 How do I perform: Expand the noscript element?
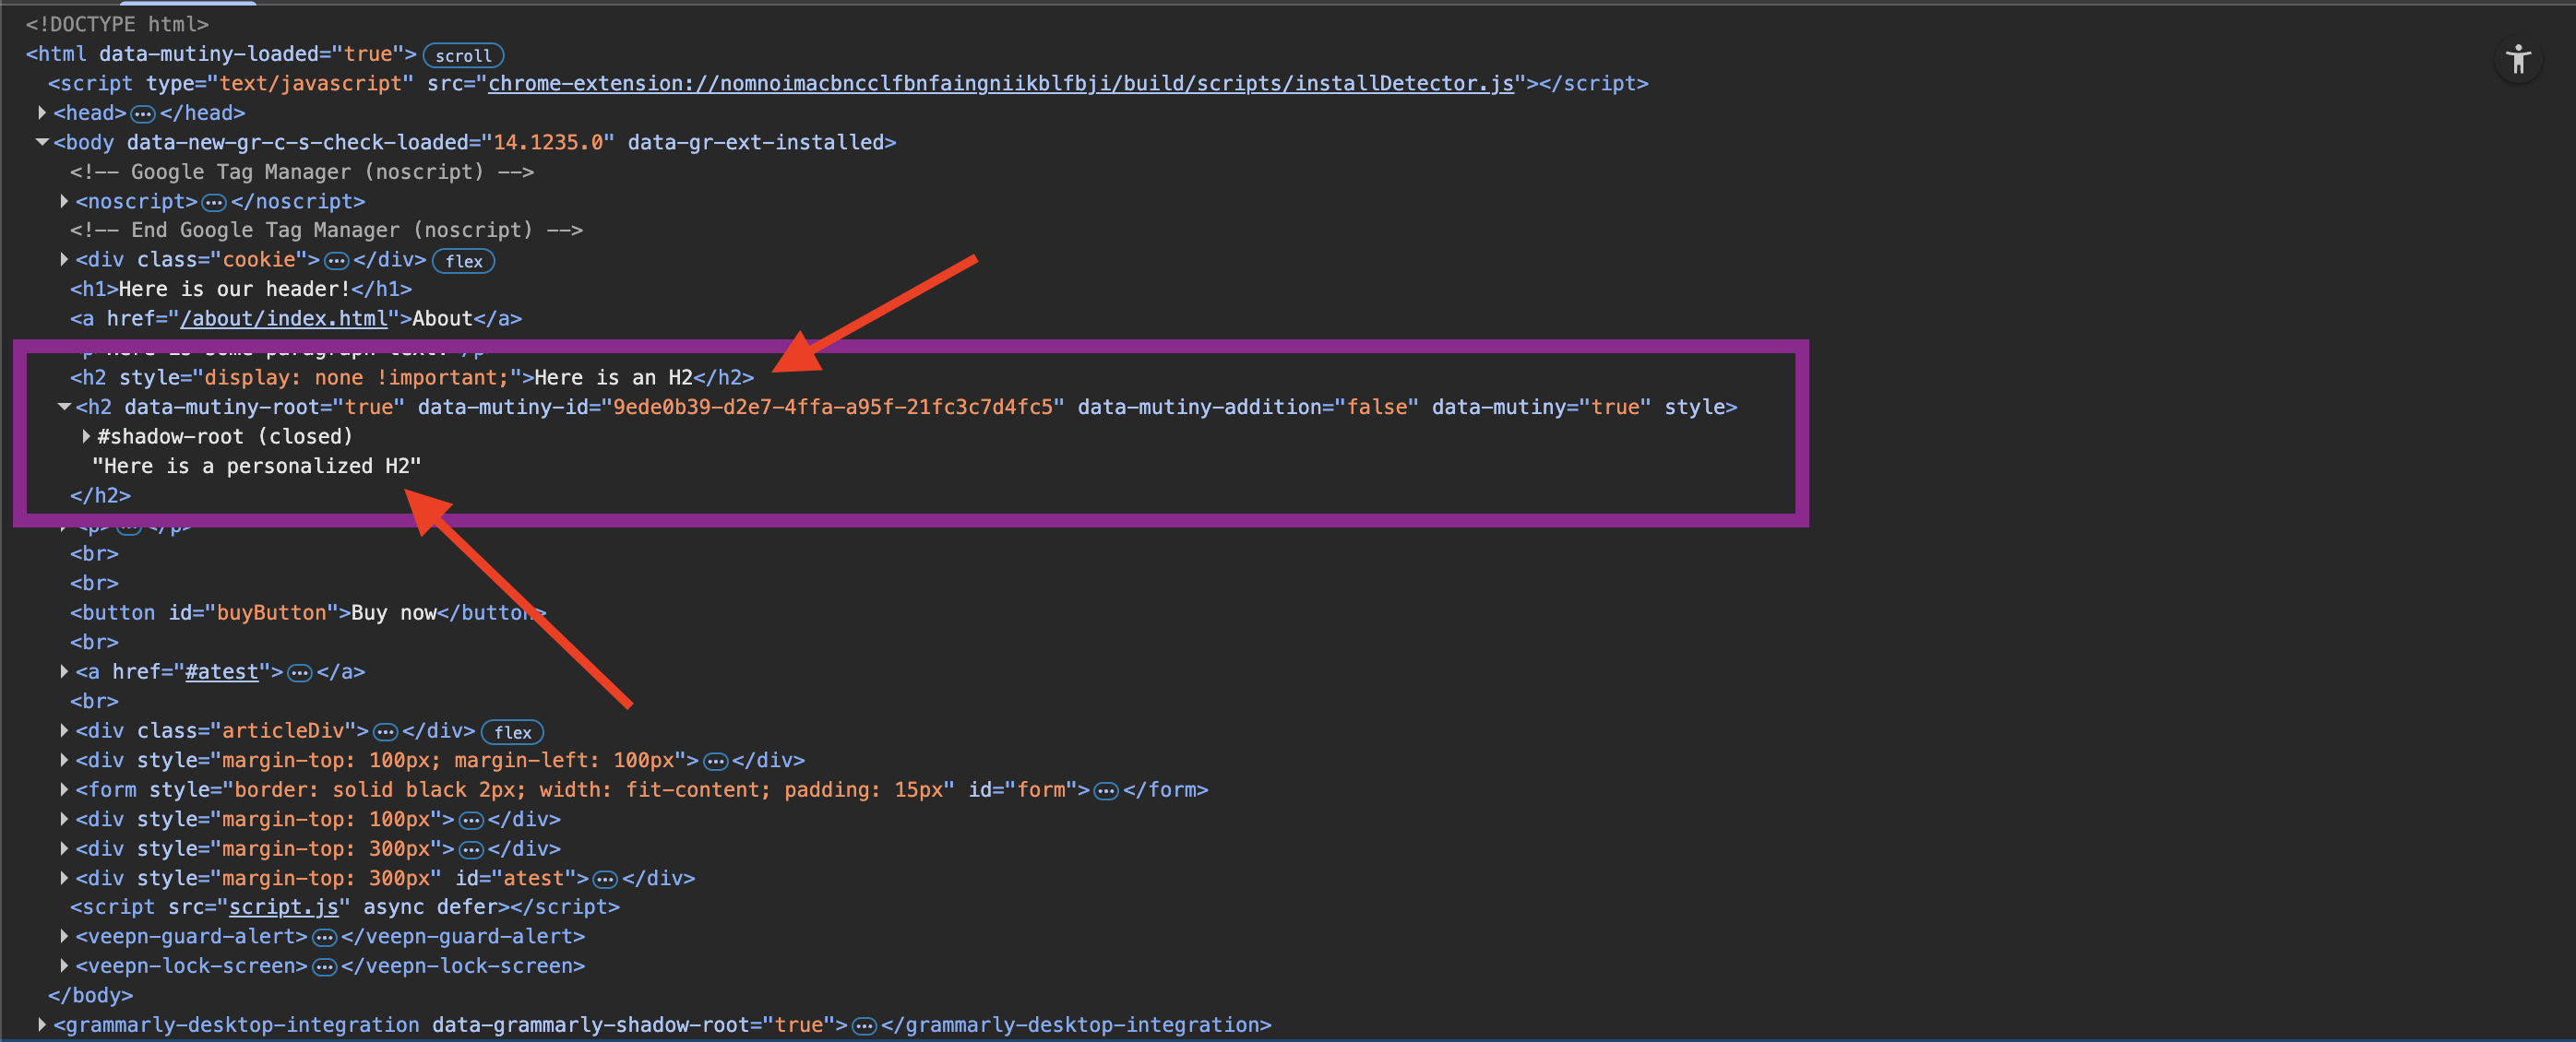[x=64, y=201]
